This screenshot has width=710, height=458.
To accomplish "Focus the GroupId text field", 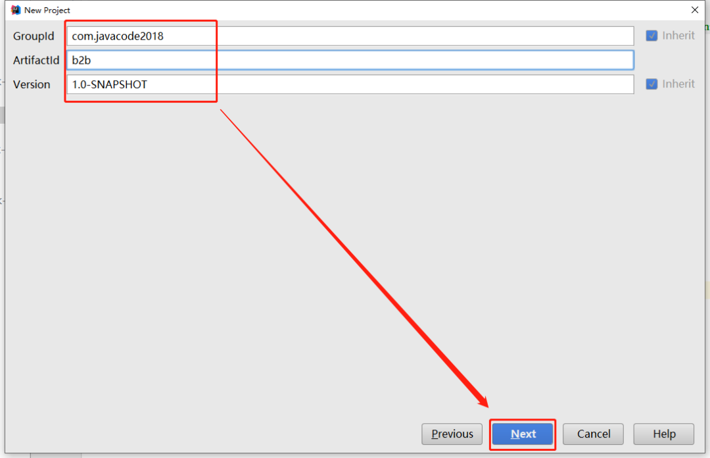I will (x=350, y=36).
